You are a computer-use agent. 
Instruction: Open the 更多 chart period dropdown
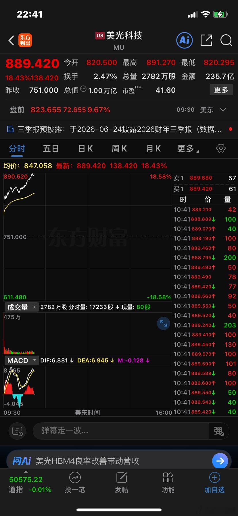[x=188, y=149]
